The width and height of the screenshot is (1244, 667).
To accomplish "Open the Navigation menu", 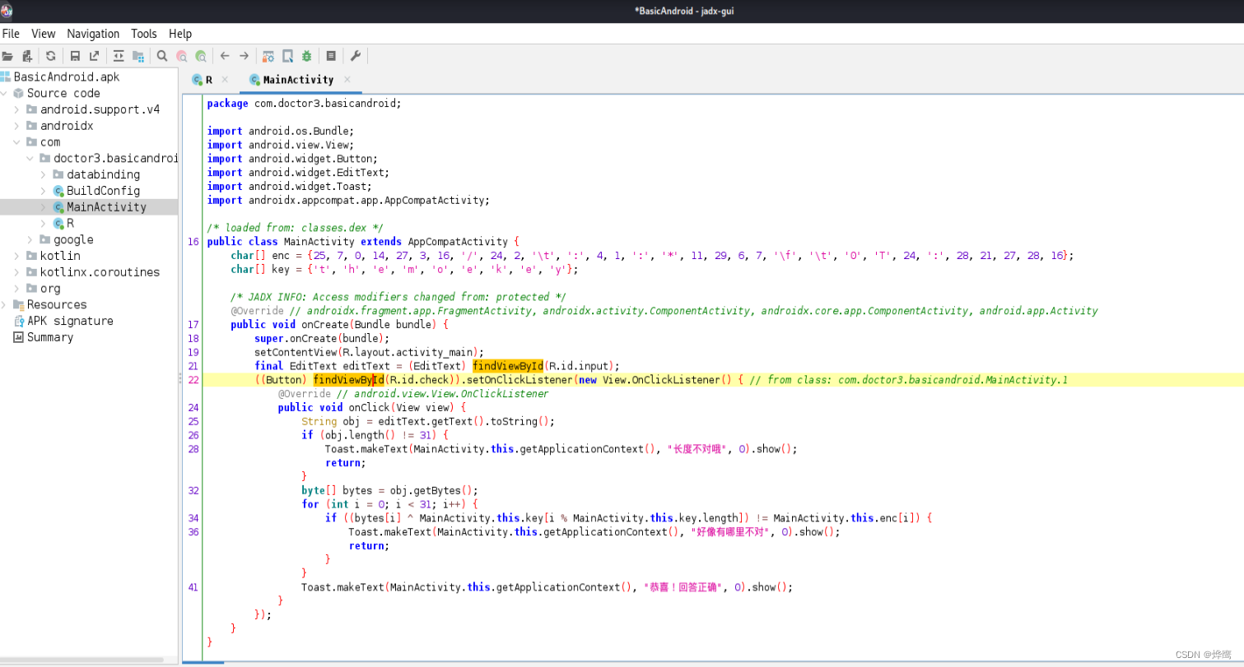I will click(x=93, y=34).
